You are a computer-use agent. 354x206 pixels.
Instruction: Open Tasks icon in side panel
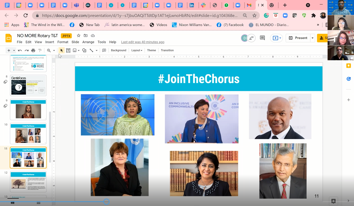pos(348,79)
